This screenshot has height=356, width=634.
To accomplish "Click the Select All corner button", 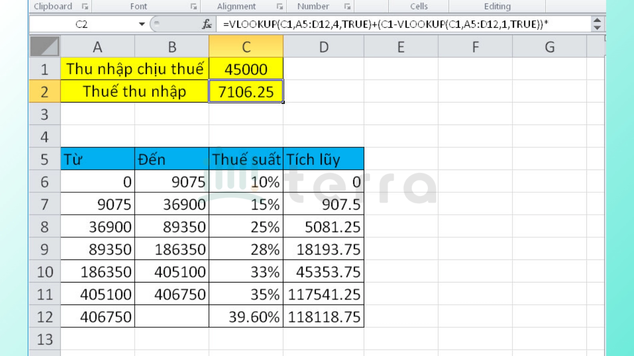I will (44, 47).
